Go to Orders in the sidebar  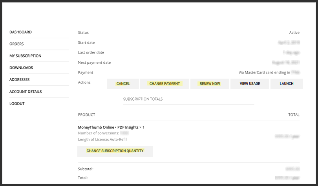point(16,44)
